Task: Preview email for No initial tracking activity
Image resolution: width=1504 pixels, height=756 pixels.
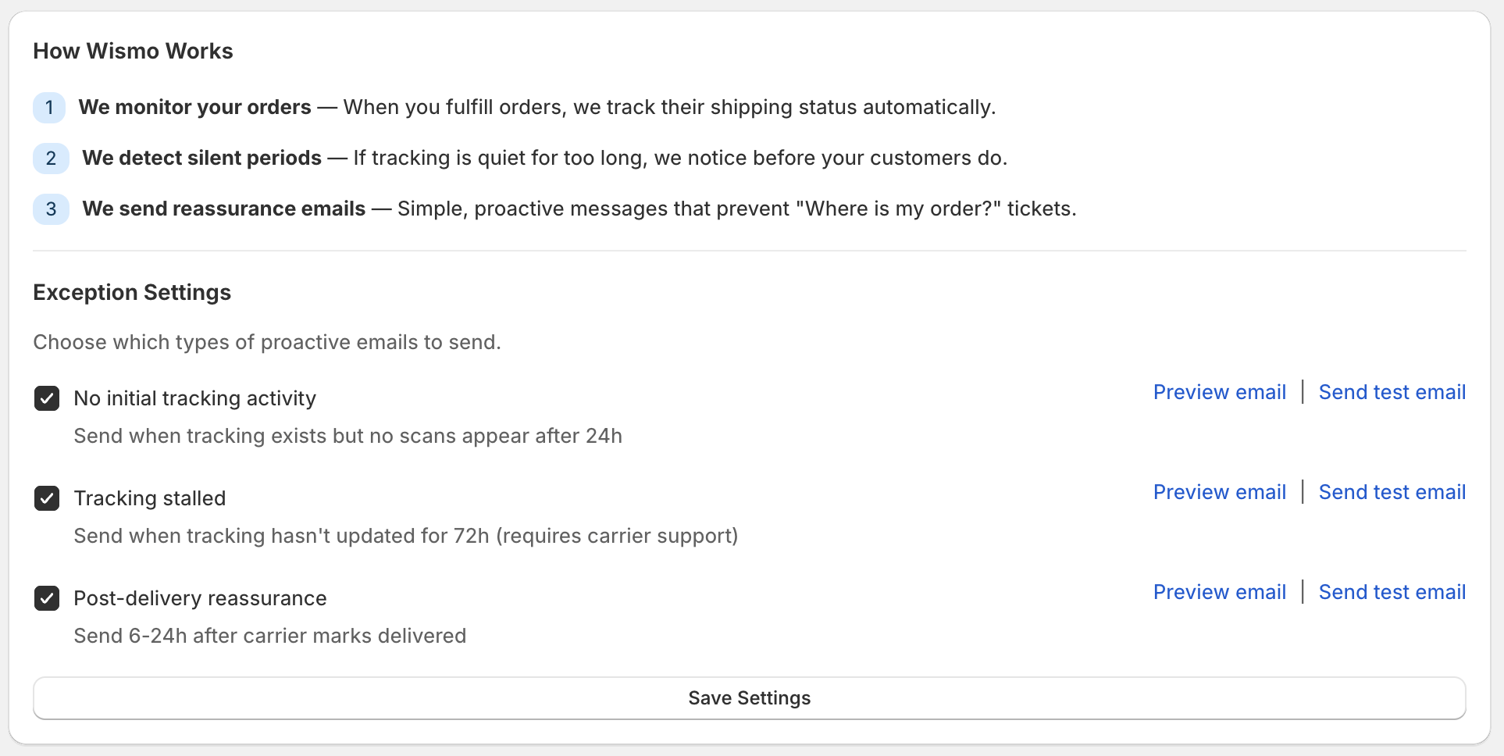Action: pyautogui.click(x=1219, y=392)
